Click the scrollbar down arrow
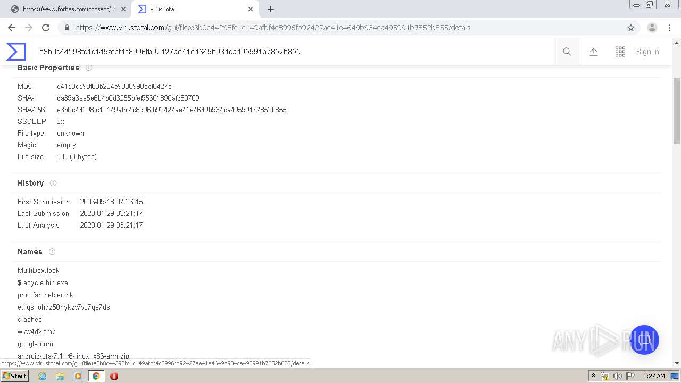 coord(677,363)
